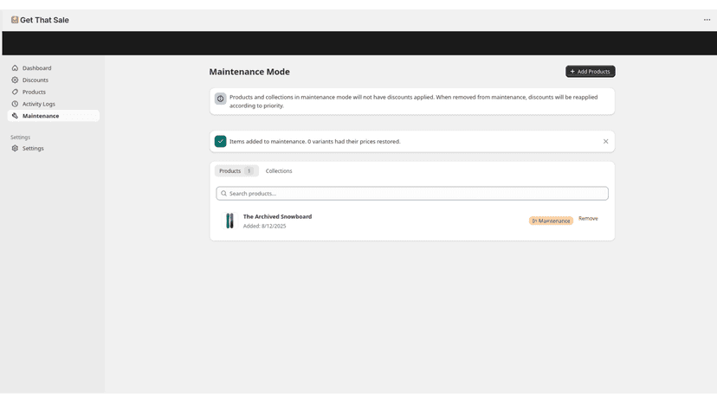The height and width of the screenshot is (403, 717).
Task: Open the three-dot more options menu
Action: (x=707, y=20)
